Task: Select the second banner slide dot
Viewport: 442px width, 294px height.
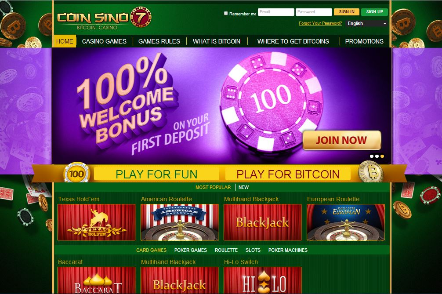Action: pyautogui.click(x=377, y=156)
